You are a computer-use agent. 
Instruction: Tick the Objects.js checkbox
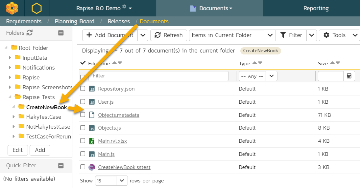pyautogui.click(x=83, y=128)
